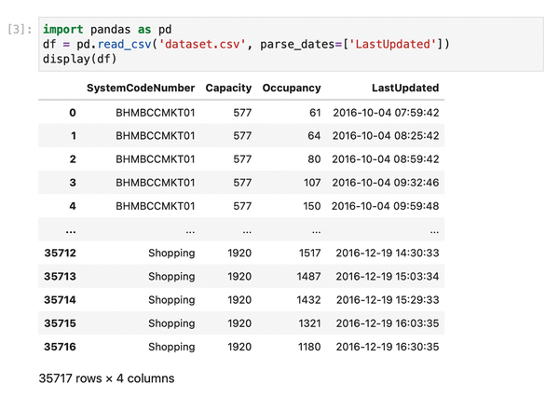Select row index 0 in dataframe
This screenshot has width=559, height=398.
point(72,112)
